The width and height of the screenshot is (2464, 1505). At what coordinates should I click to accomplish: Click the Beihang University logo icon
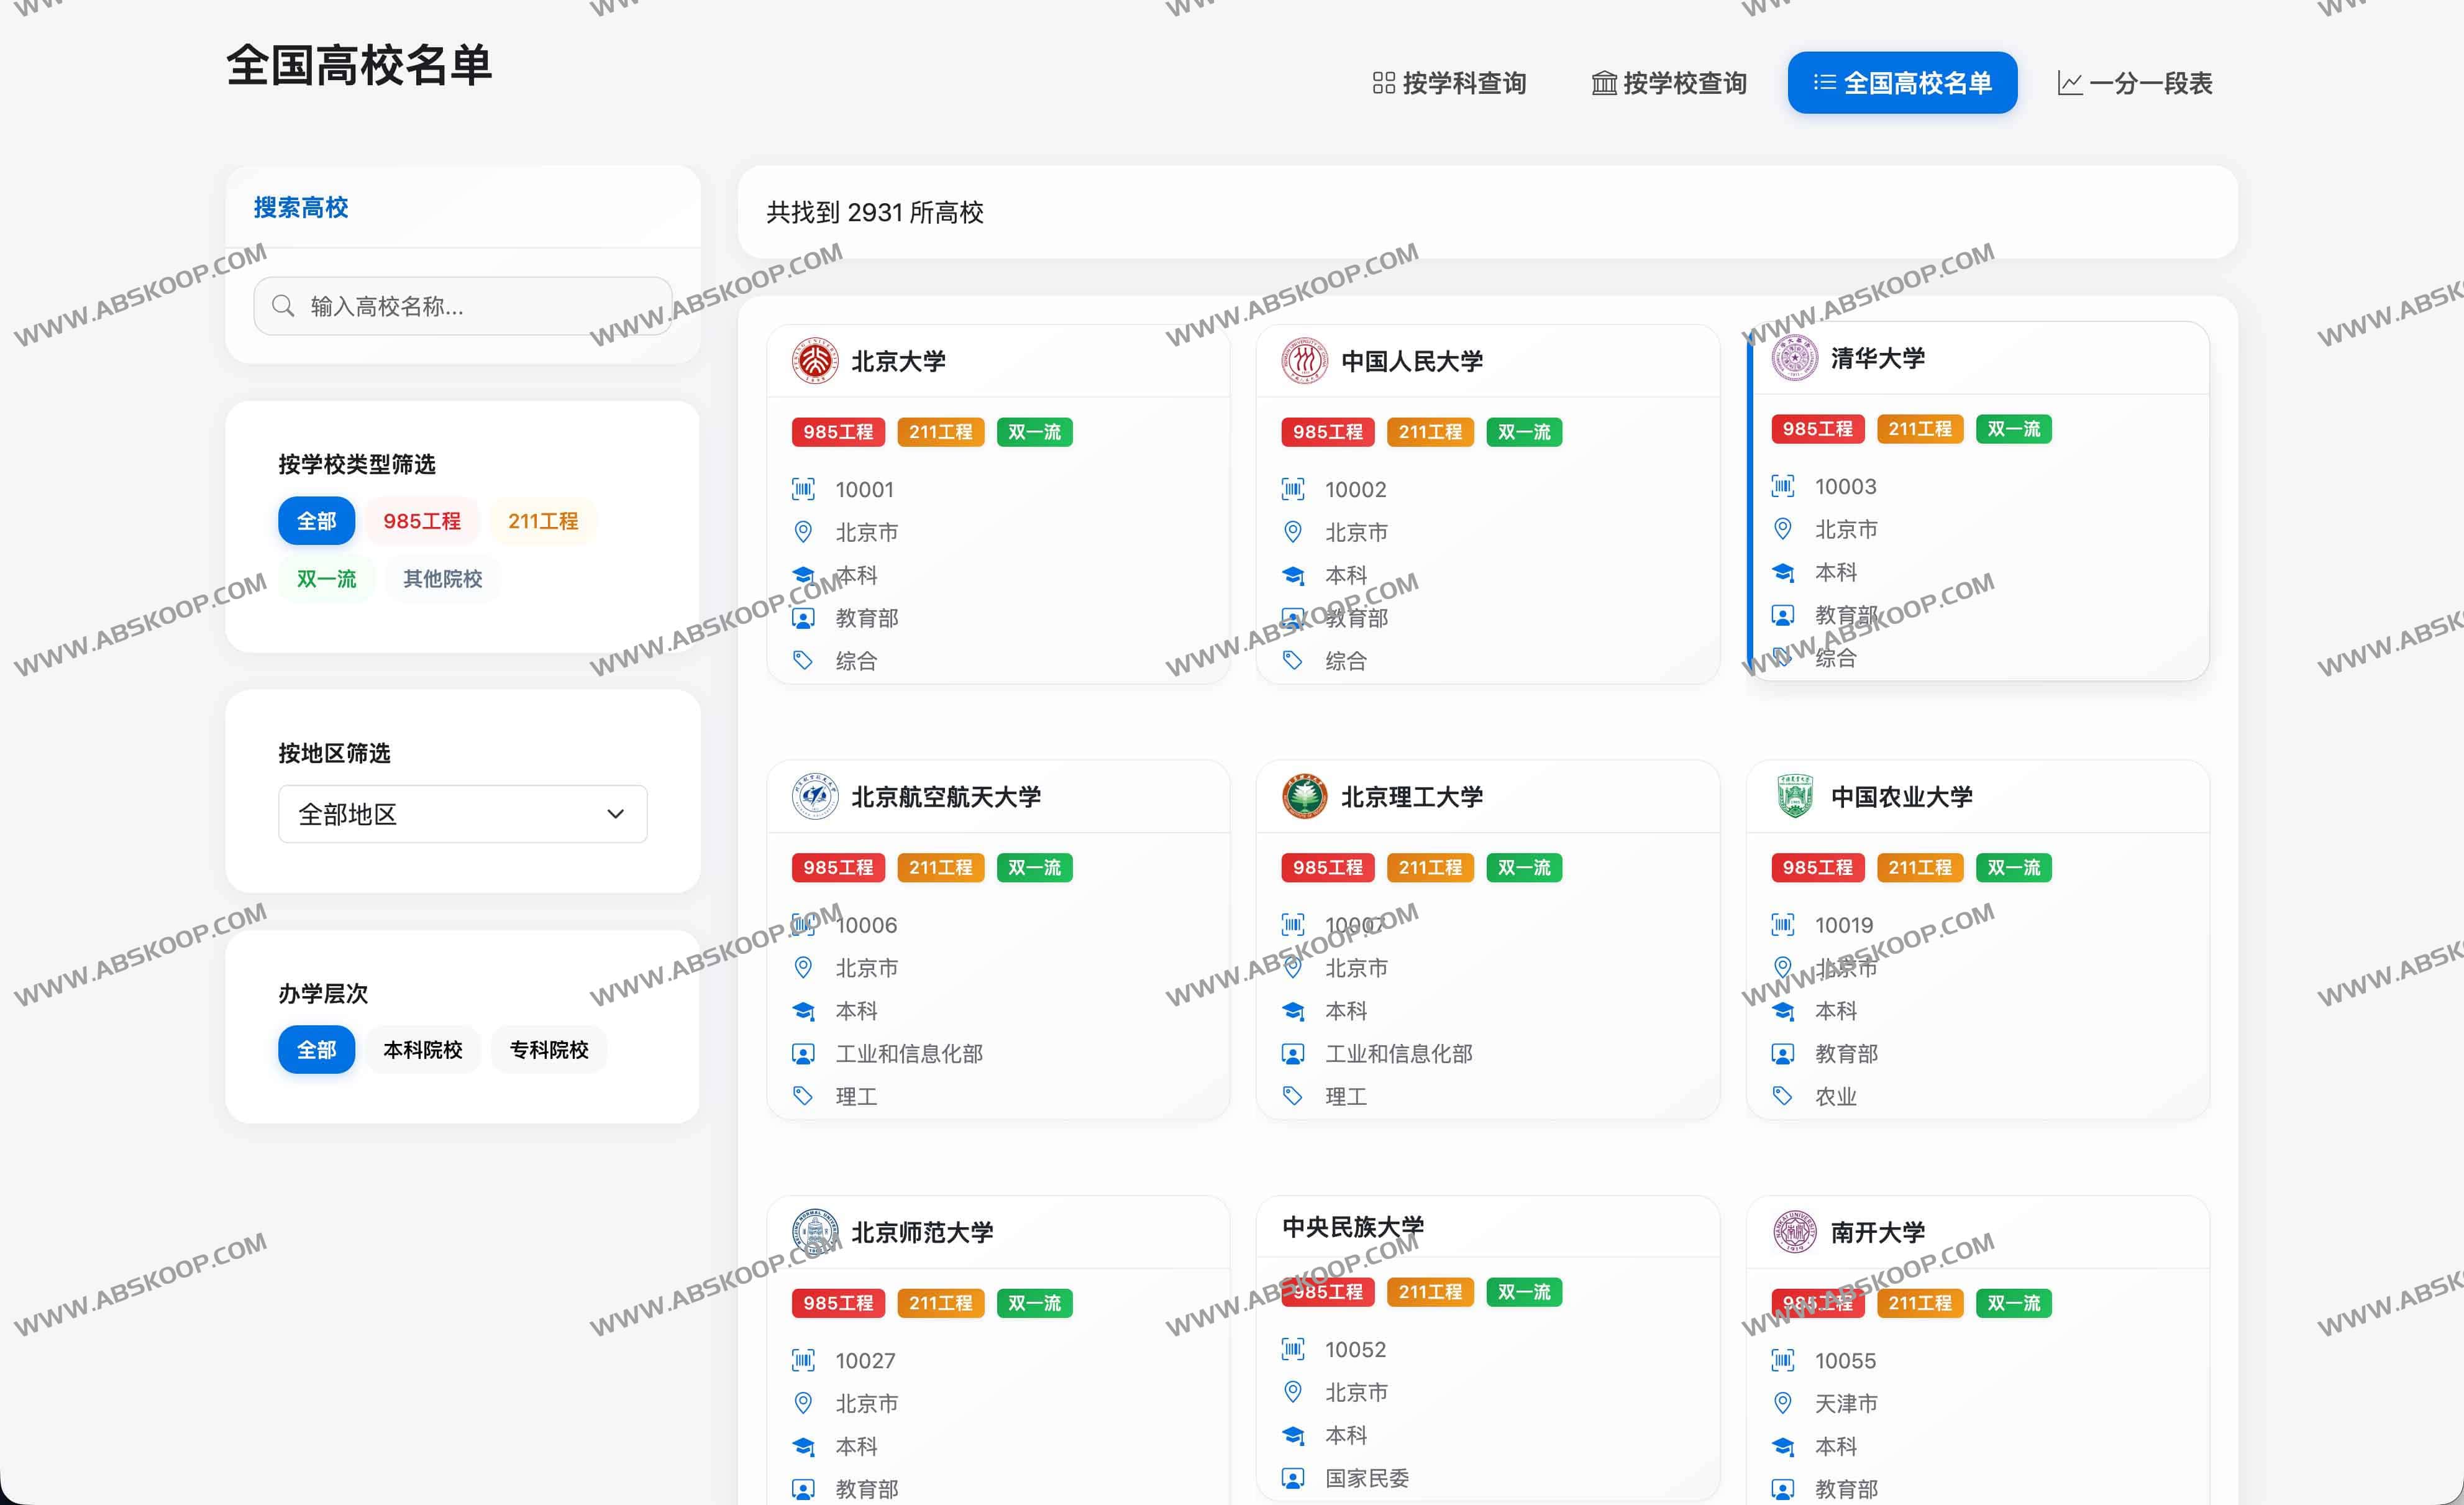pos(815,797)
